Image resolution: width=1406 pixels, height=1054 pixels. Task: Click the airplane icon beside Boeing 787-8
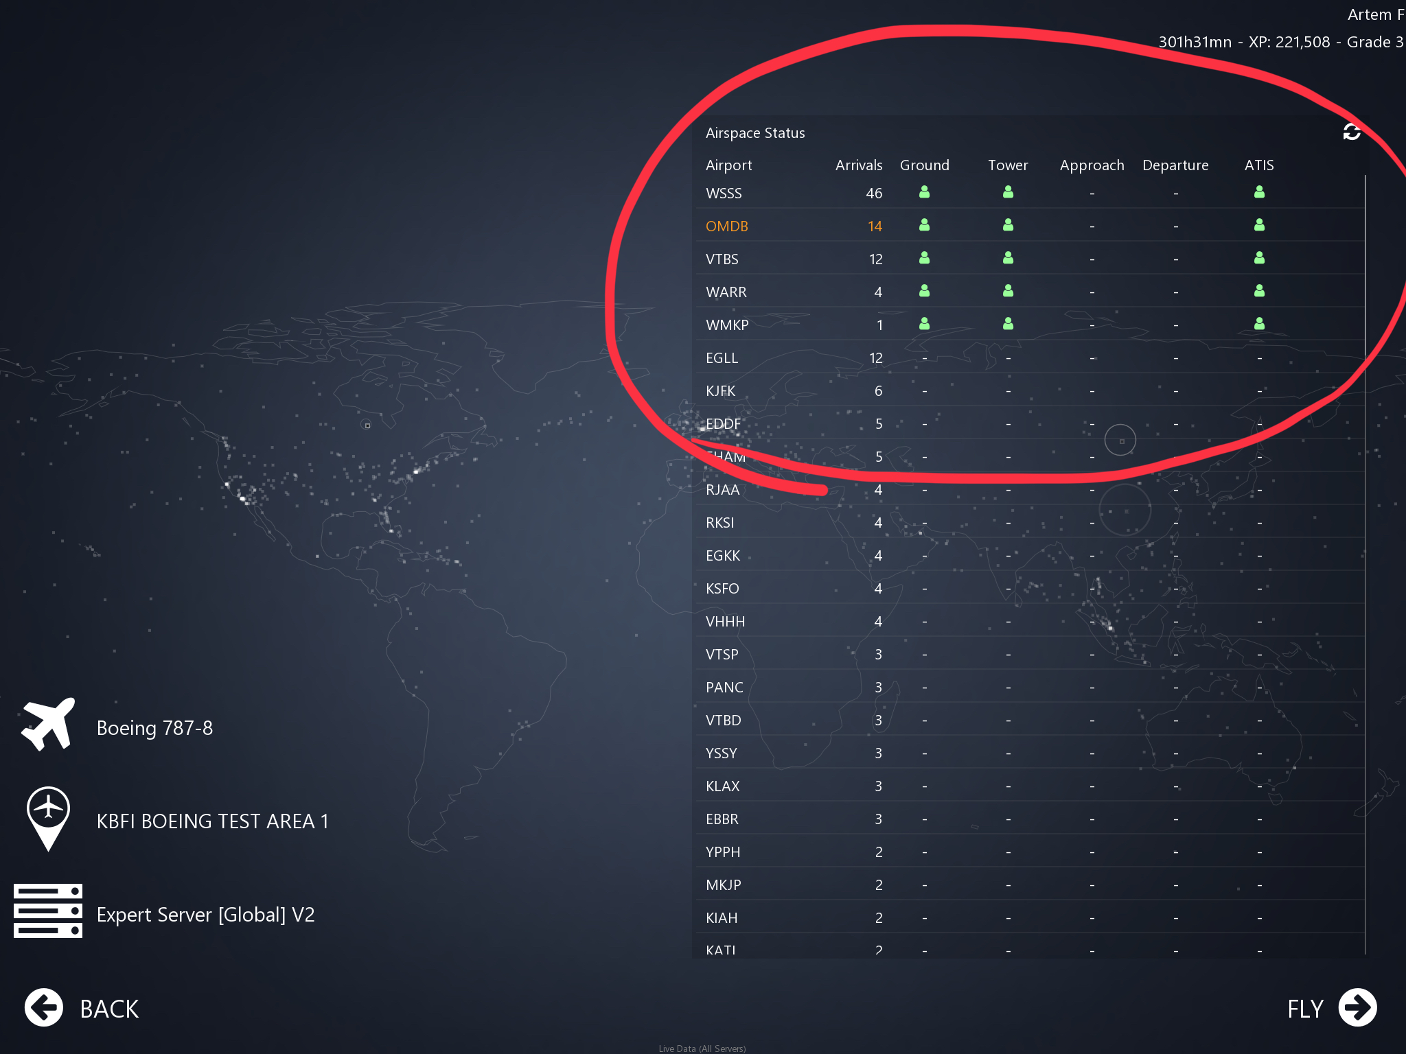pyautogui.click(x=48, y=725)
